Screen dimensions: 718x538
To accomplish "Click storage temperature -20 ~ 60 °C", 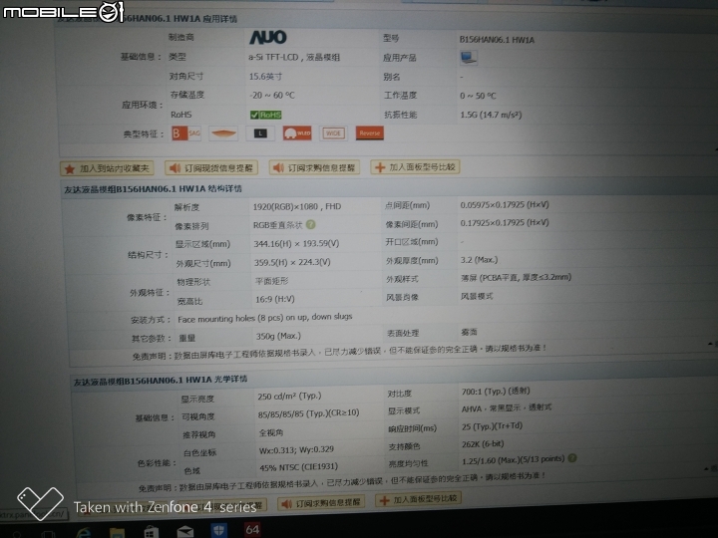I will pyautogui.click(x=272, y=96).
